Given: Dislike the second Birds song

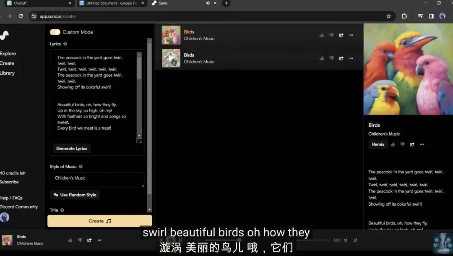Looking at the screenshot, I should coord(331,58).
